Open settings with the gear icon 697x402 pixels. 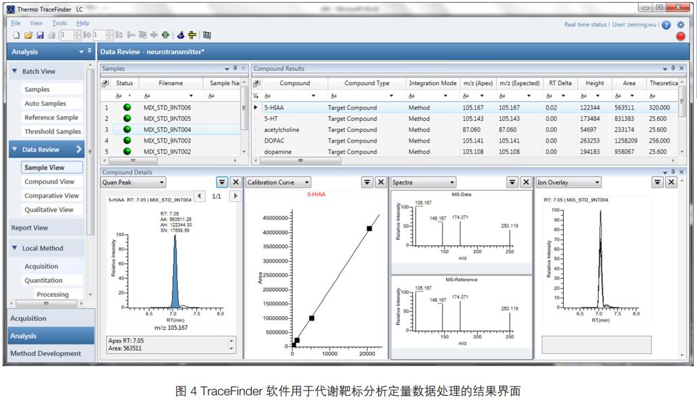681,25
